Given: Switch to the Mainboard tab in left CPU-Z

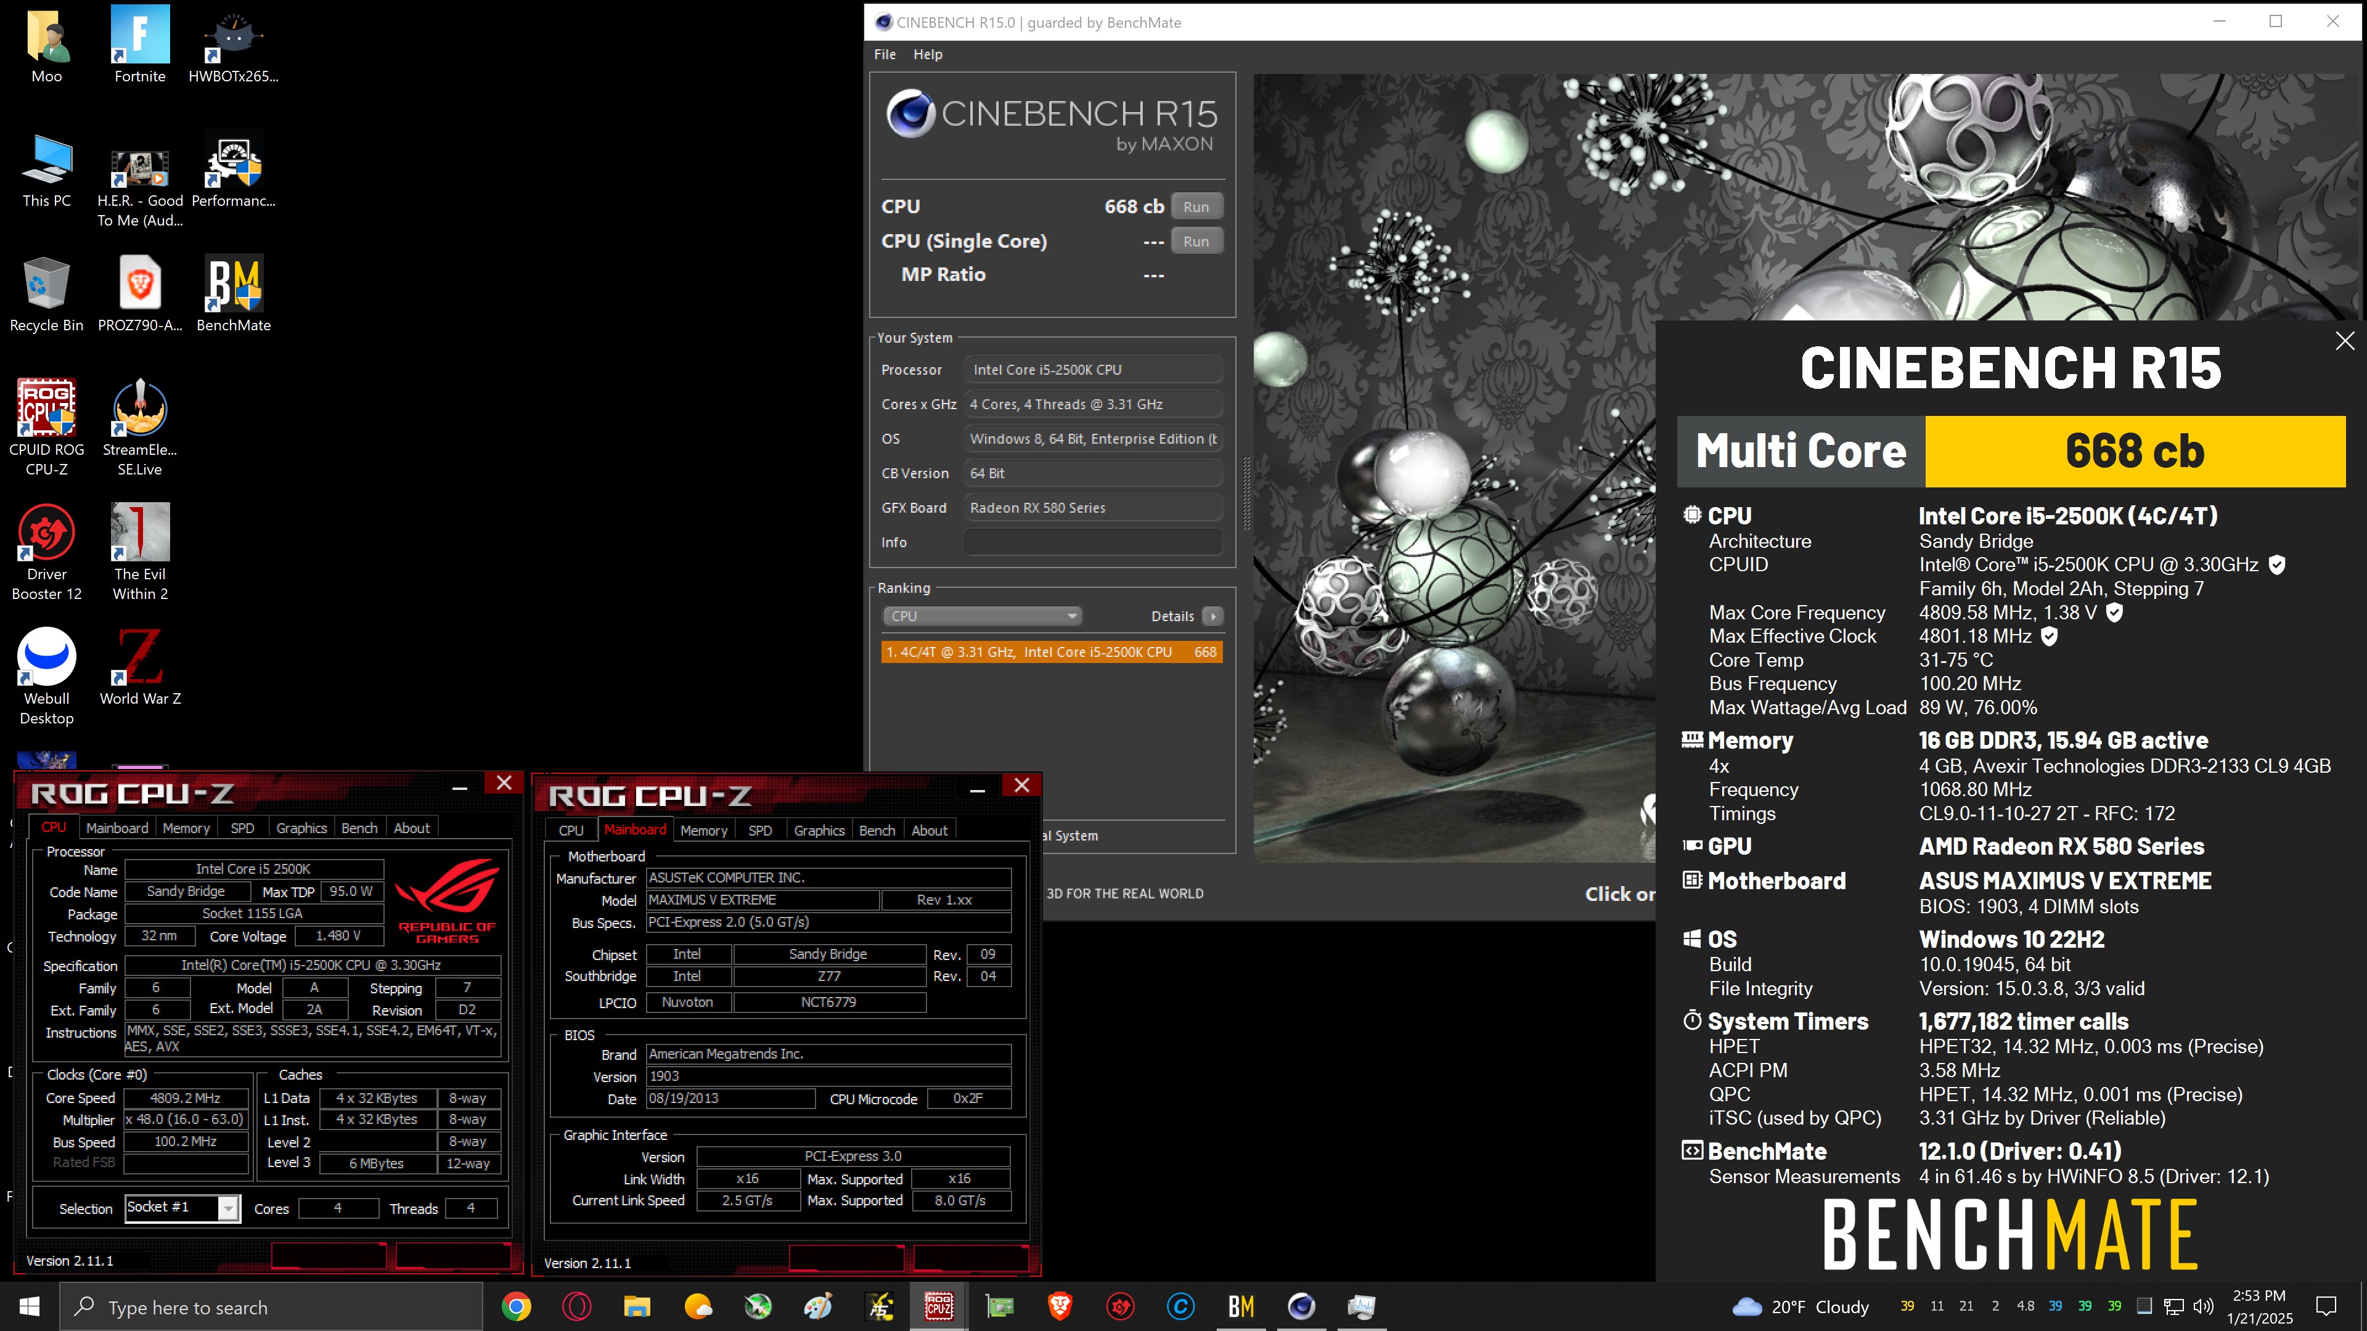Looking at the screenshot, I should (x=117, y=828).
